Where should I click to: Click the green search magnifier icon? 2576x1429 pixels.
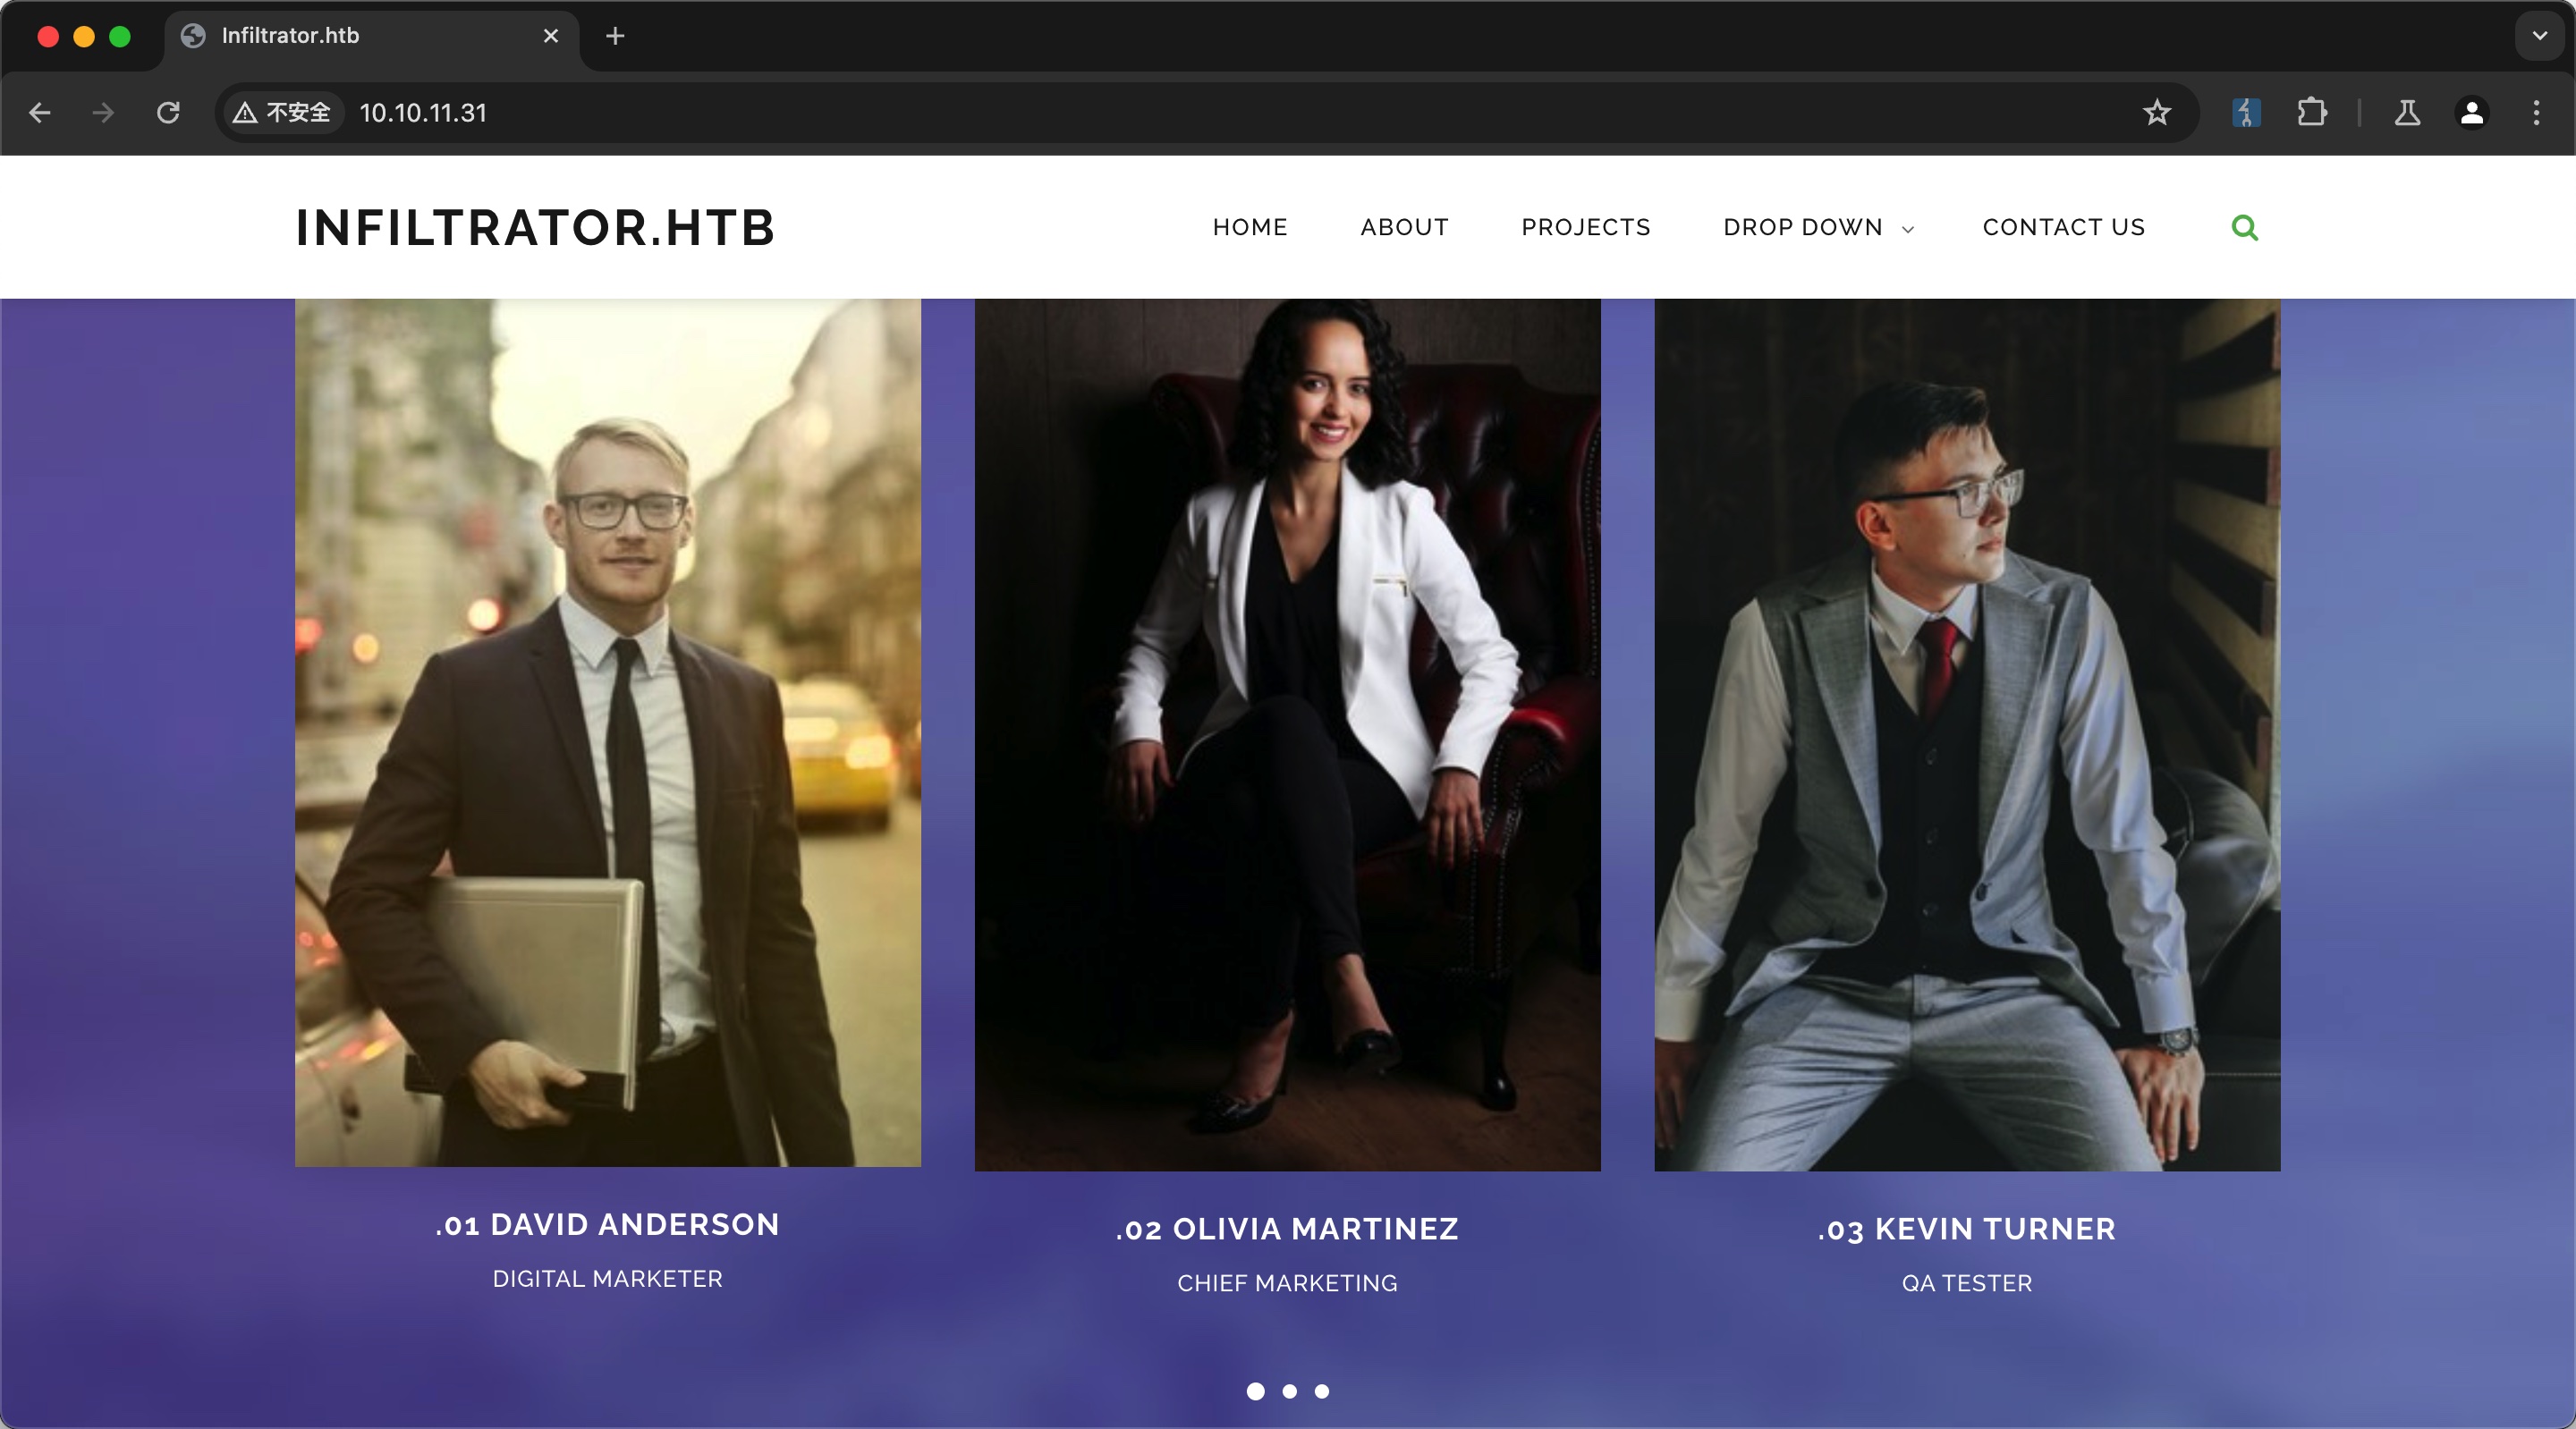click(x=2244, y=228)
